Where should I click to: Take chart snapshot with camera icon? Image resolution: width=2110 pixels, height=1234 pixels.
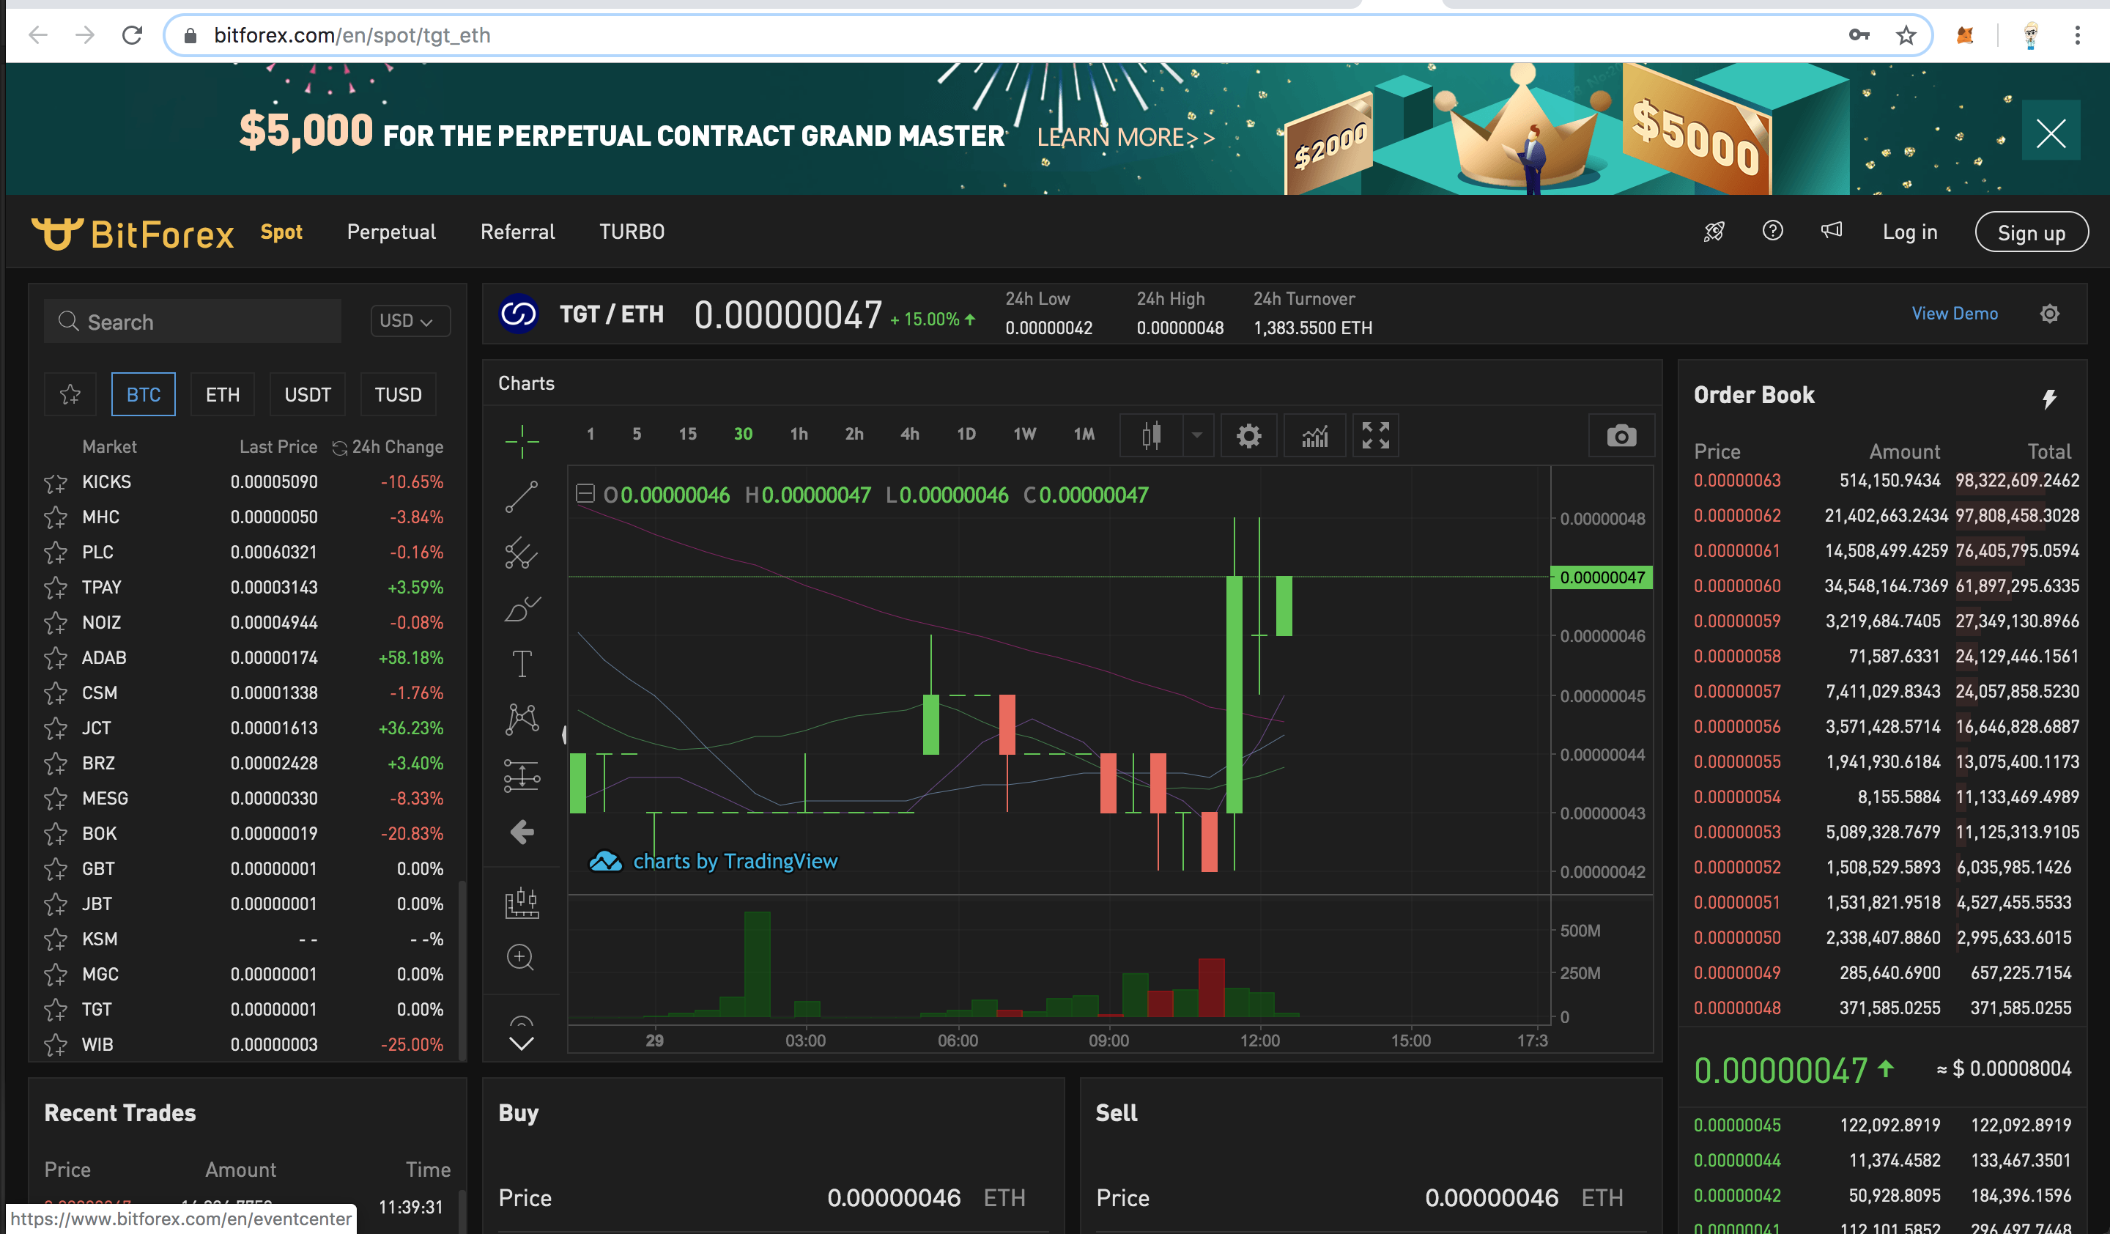click(1621, 435)
